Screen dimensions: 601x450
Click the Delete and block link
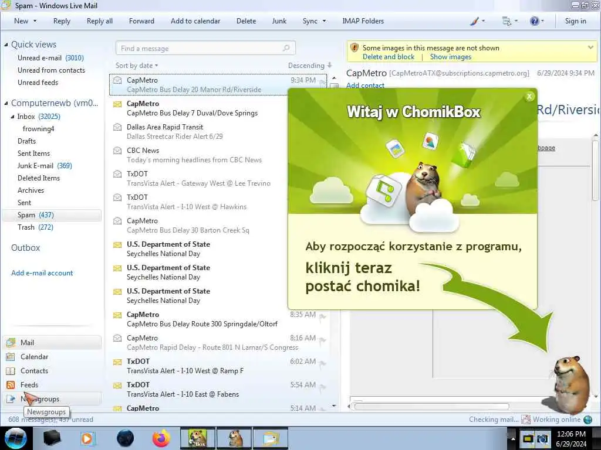[389, 57]
